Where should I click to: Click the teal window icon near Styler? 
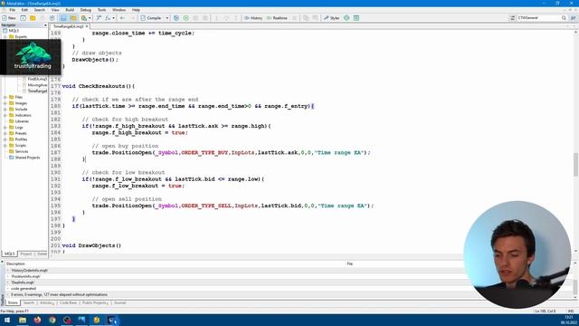click(356, 18)
